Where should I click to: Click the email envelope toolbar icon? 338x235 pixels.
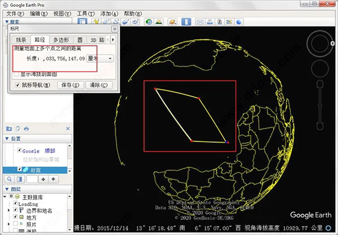pyautogui.click(x=200, y=22)
